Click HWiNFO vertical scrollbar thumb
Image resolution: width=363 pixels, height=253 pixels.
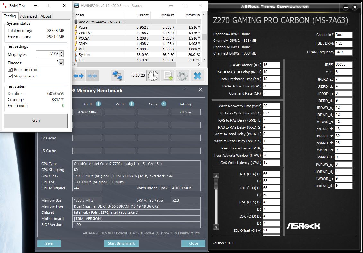pos(204,37)
